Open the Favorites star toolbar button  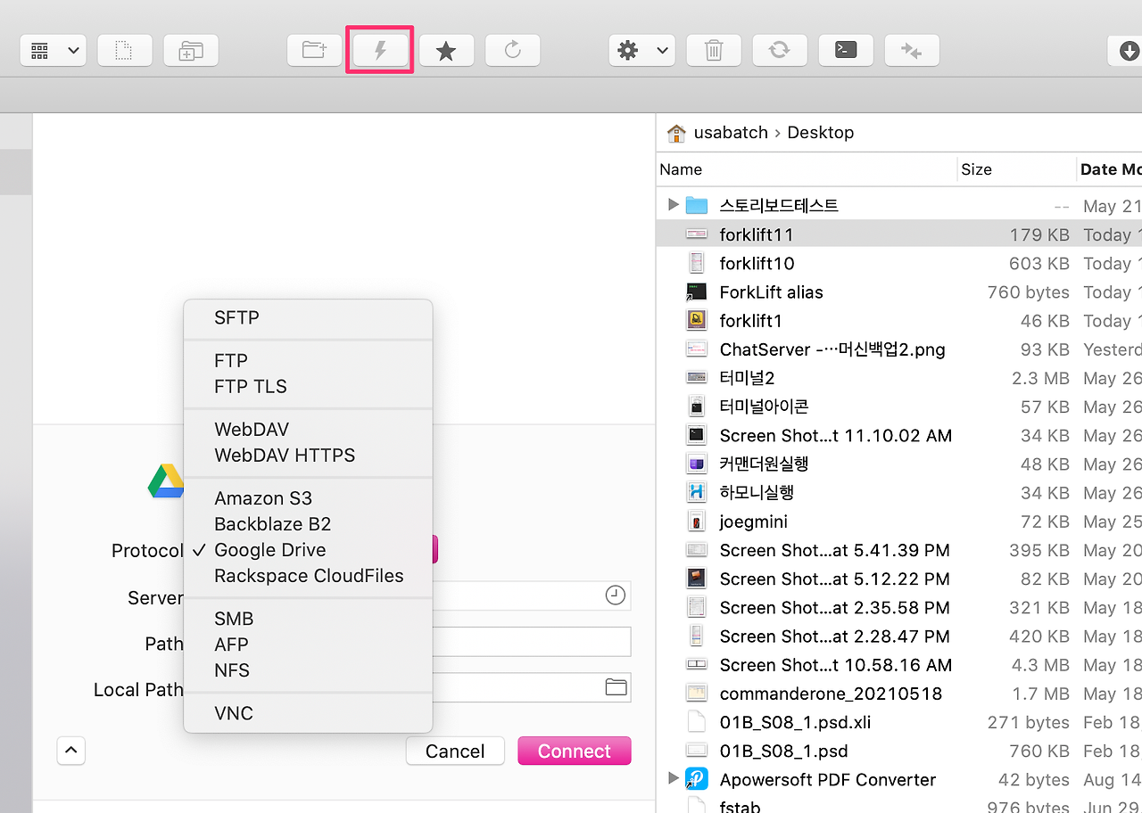pyautogui.click(x=446, y=51)
